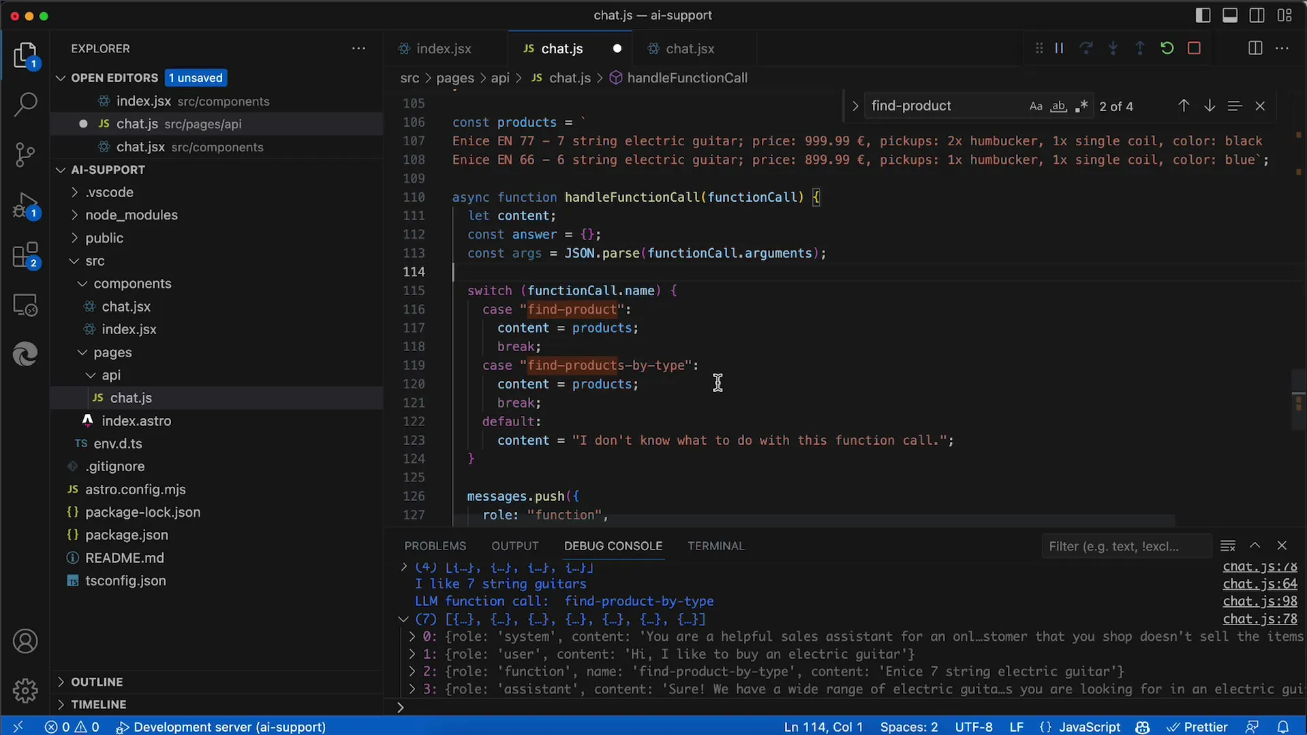The image size is (1307, 735).
Task: Expand the replace row in find widget
Action: 855,106
